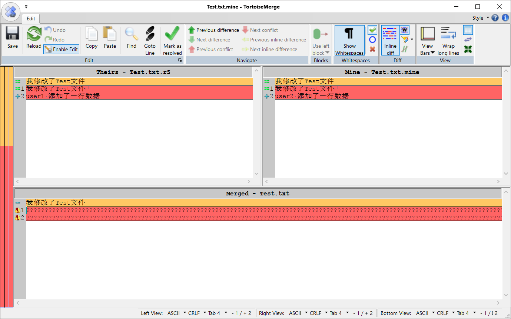Toggle the green checkmark compare whitespaces option
511x319 pixels.
click(372, 30)
